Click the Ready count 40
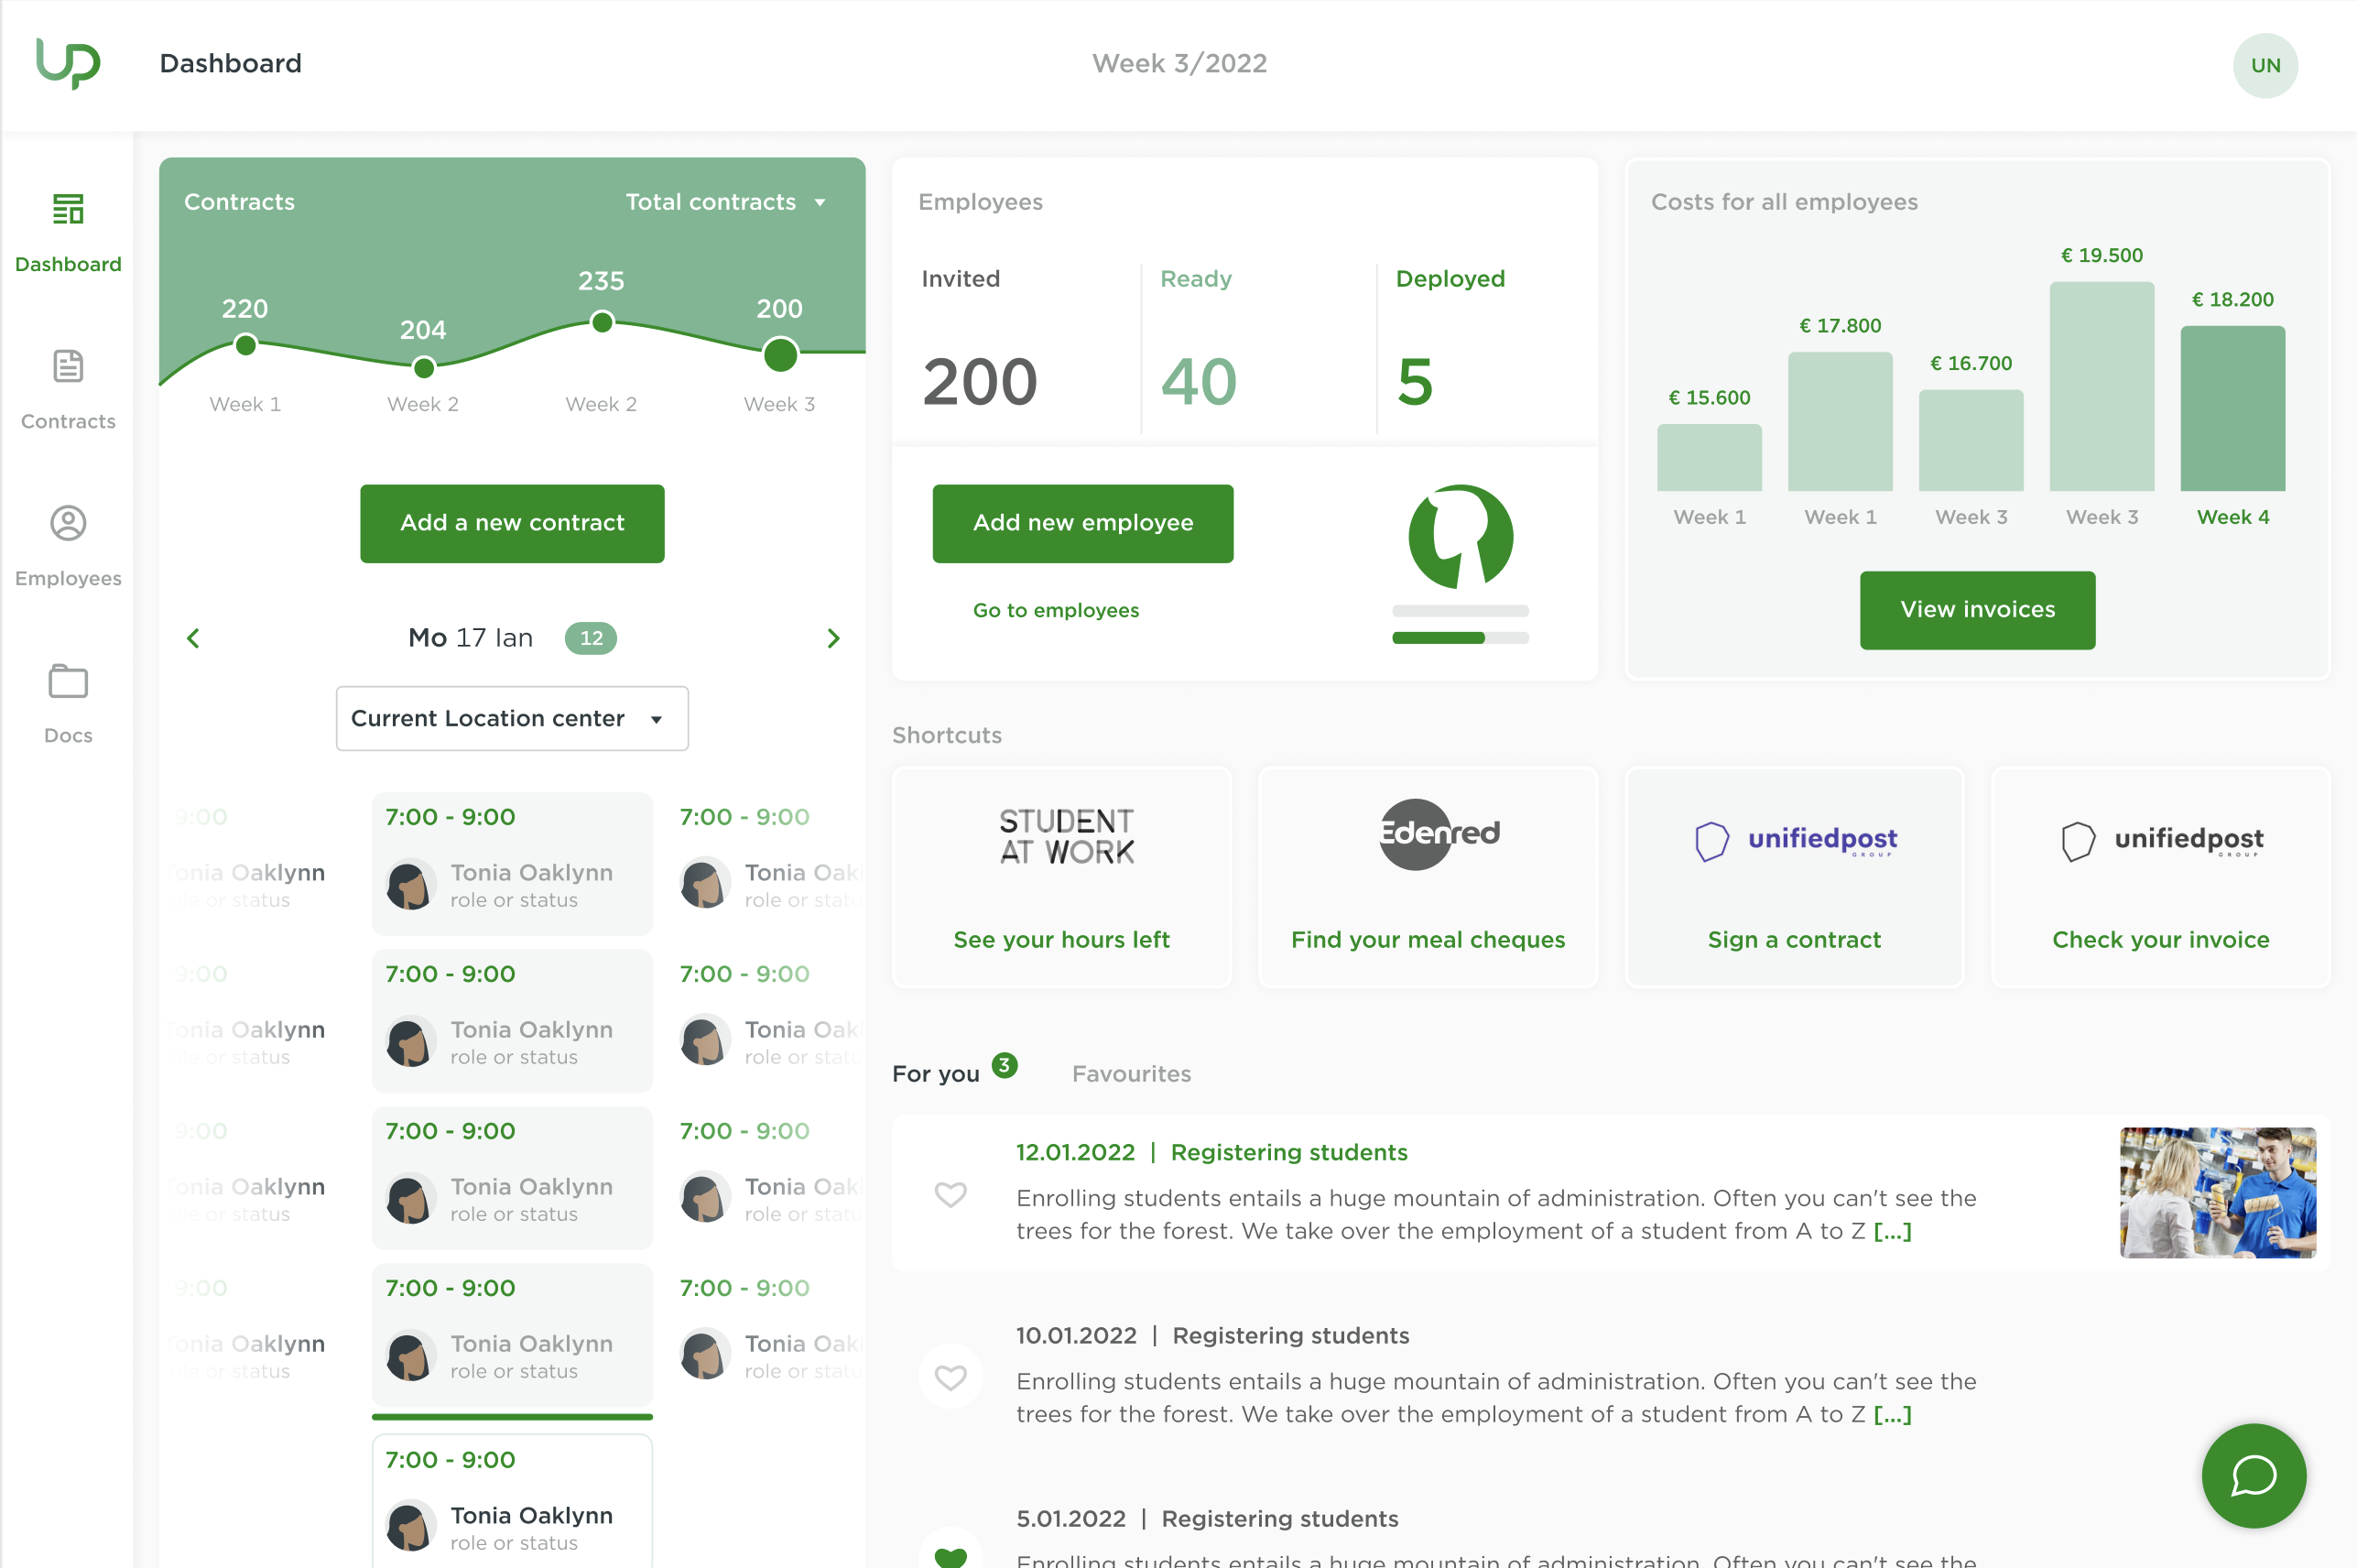The image size is (2357, 1568). [1198, 382]
